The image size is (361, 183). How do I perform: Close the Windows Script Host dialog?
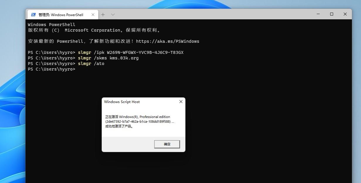(181, 102)
